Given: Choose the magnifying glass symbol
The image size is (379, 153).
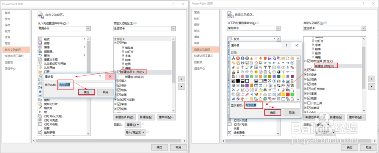Looking at the screenshot, I should click(x=261, y=67).
